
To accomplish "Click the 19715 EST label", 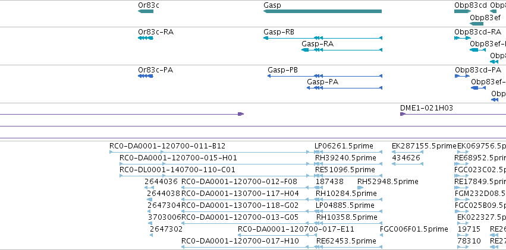I will click(x=469, y=229).
